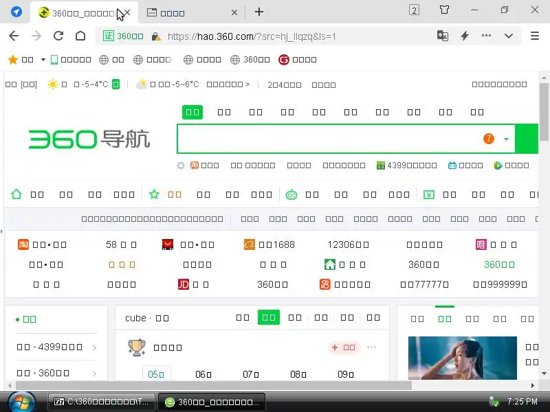
Task: Select the green highlighted tab in cube panel
Action: click(268, 317)
